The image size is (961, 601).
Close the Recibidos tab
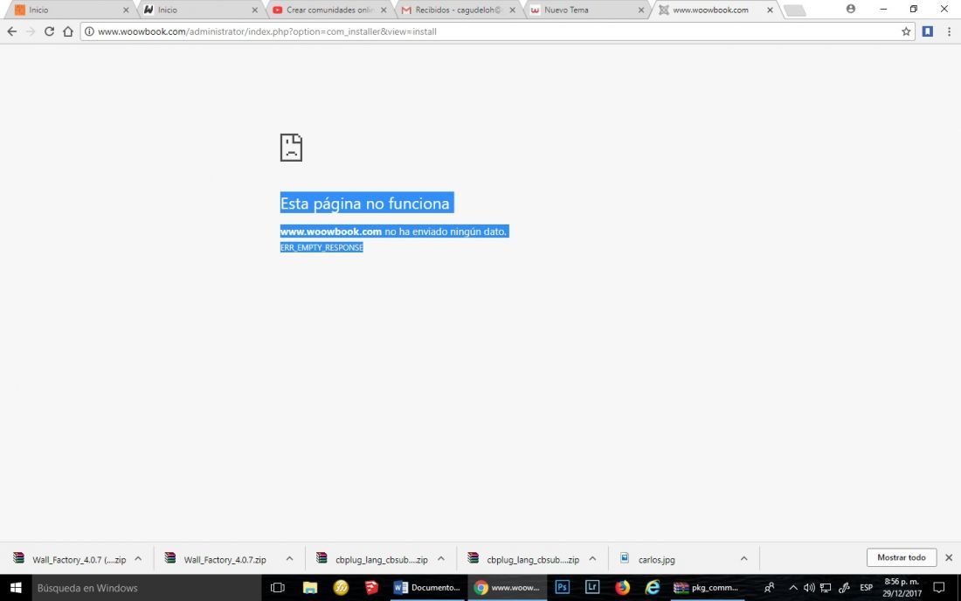click(x=512, y=10)
